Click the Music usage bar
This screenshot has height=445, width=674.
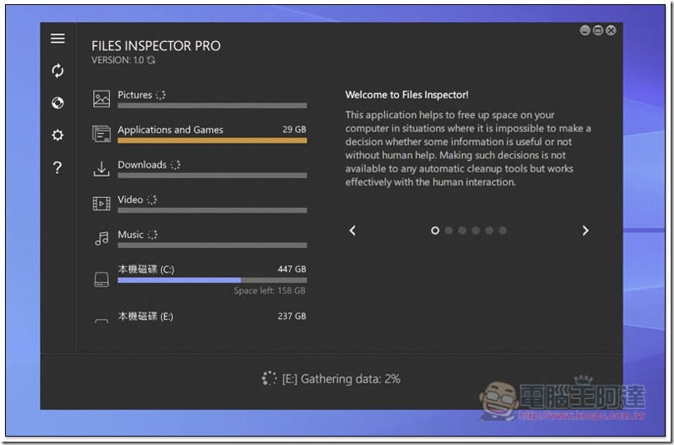point(212,246)
